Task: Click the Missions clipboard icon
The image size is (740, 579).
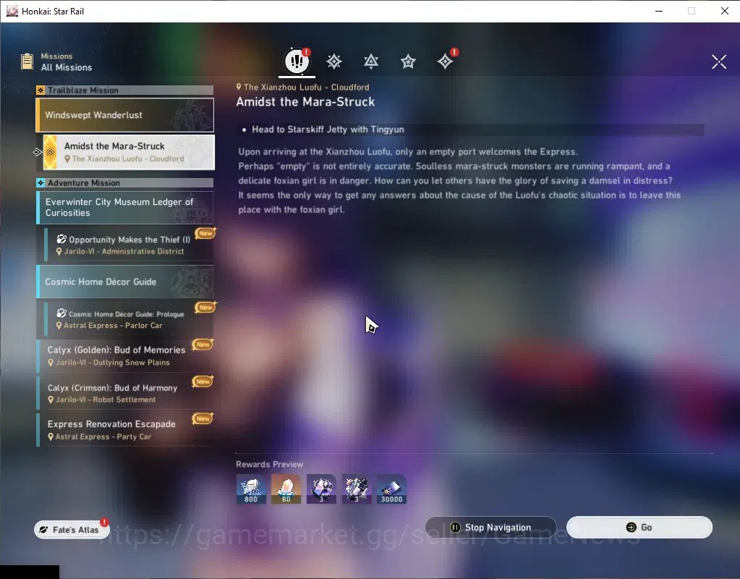Action: click(x=27, y=62)
